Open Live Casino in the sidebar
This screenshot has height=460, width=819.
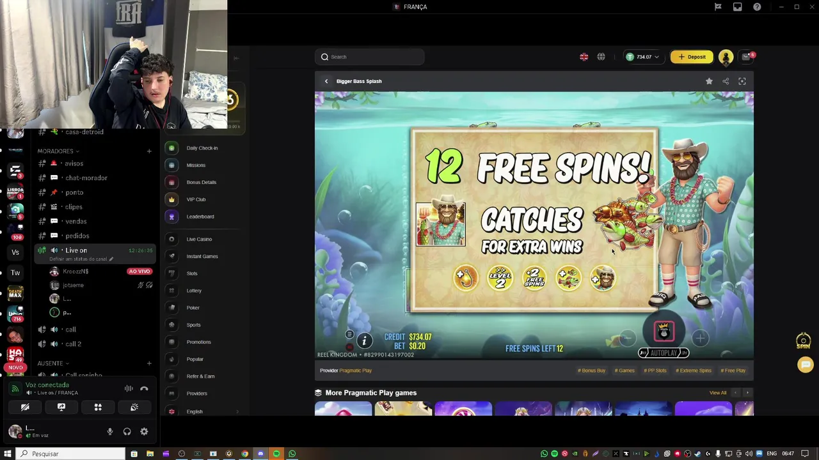point(199,239)
